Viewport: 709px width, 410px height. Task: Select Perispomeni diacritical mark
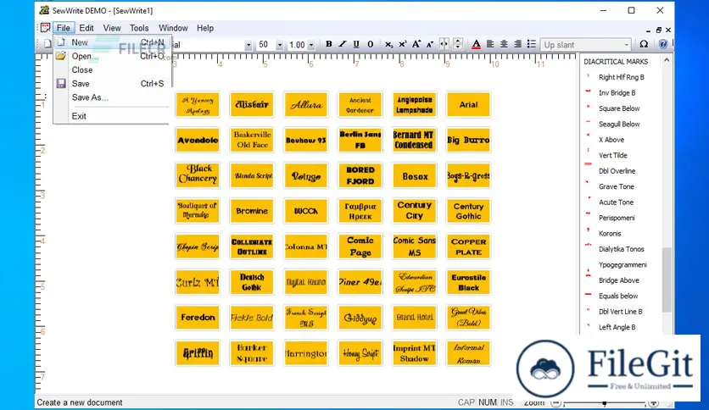(x=617, y=218)
